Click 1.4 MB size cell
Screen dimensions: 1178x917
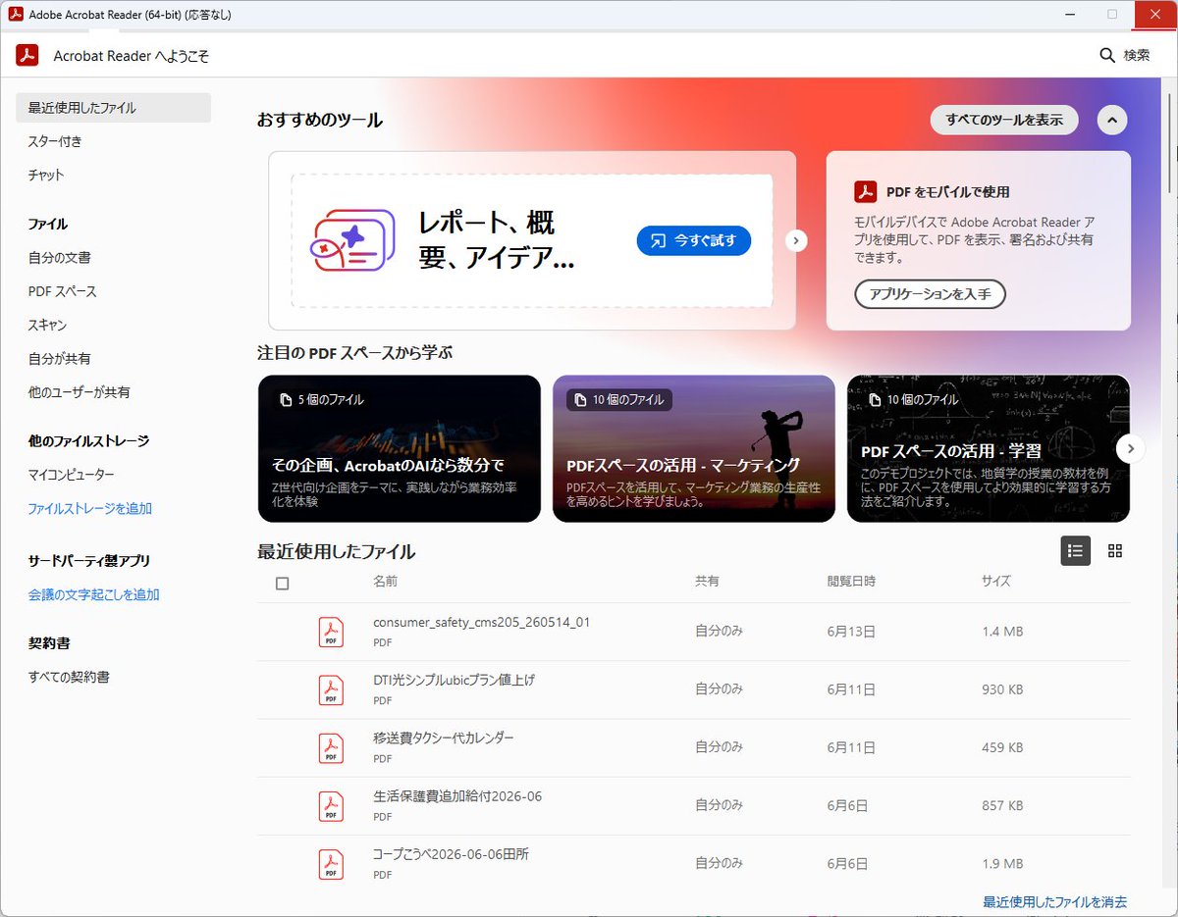tap(1002, 632)
